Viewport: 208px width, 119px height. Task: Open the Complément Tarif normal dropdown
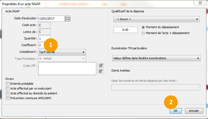coord(62,52)
